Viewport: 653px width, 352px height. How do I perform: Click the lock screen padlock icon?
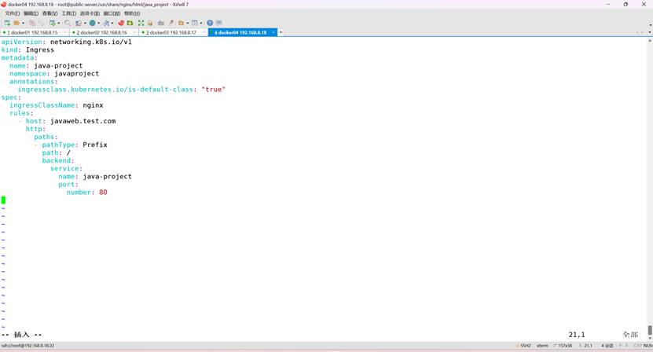(150, 23)
